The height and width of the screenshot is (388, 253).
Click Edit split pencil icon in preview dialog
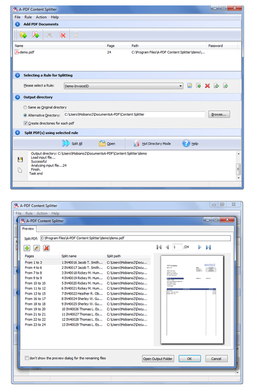pyautogui.click(x=37, y=248)
